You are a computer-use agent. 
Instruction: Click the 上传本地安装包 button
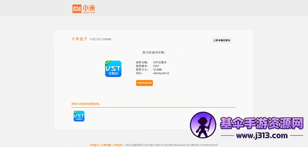pyautogui.click(x=222, y=40)
